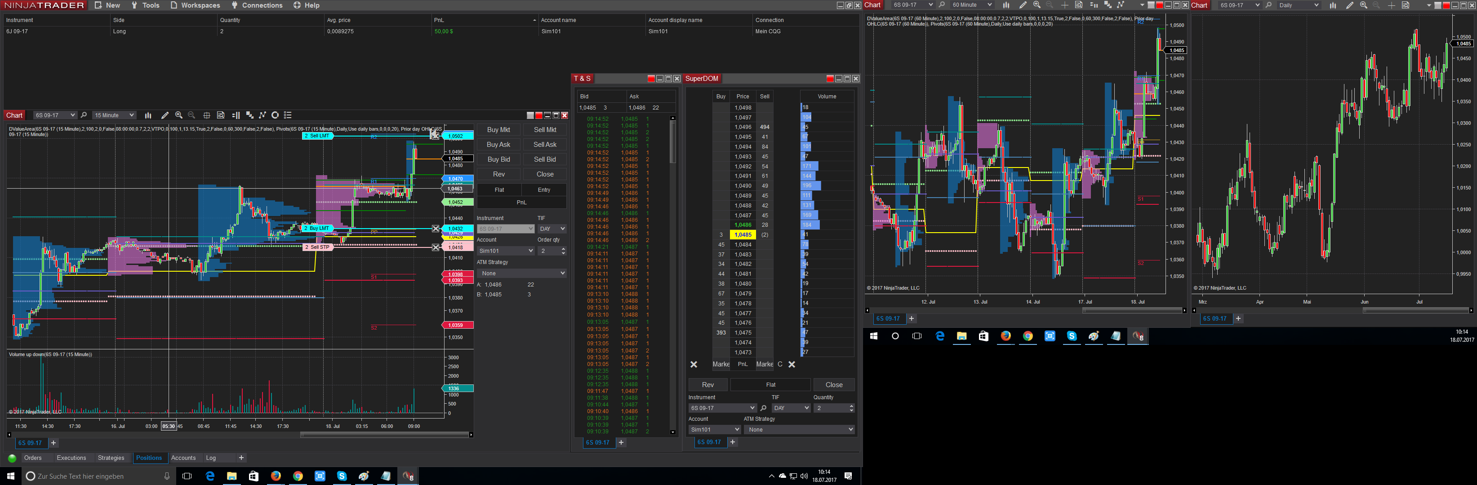The image size is (1477, 485).
Task: Switch to the Orders tab
Action: [x=33, y=458]
